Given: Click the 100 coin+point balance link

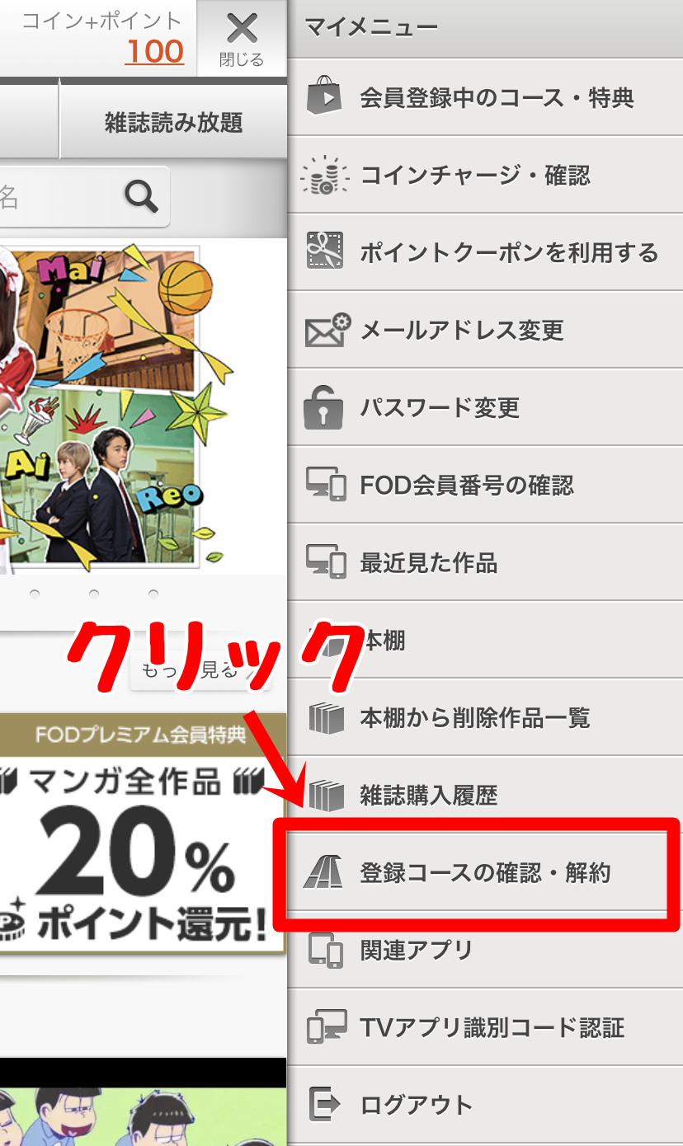Looking at the screenshot, I should [x=154, y=52].
